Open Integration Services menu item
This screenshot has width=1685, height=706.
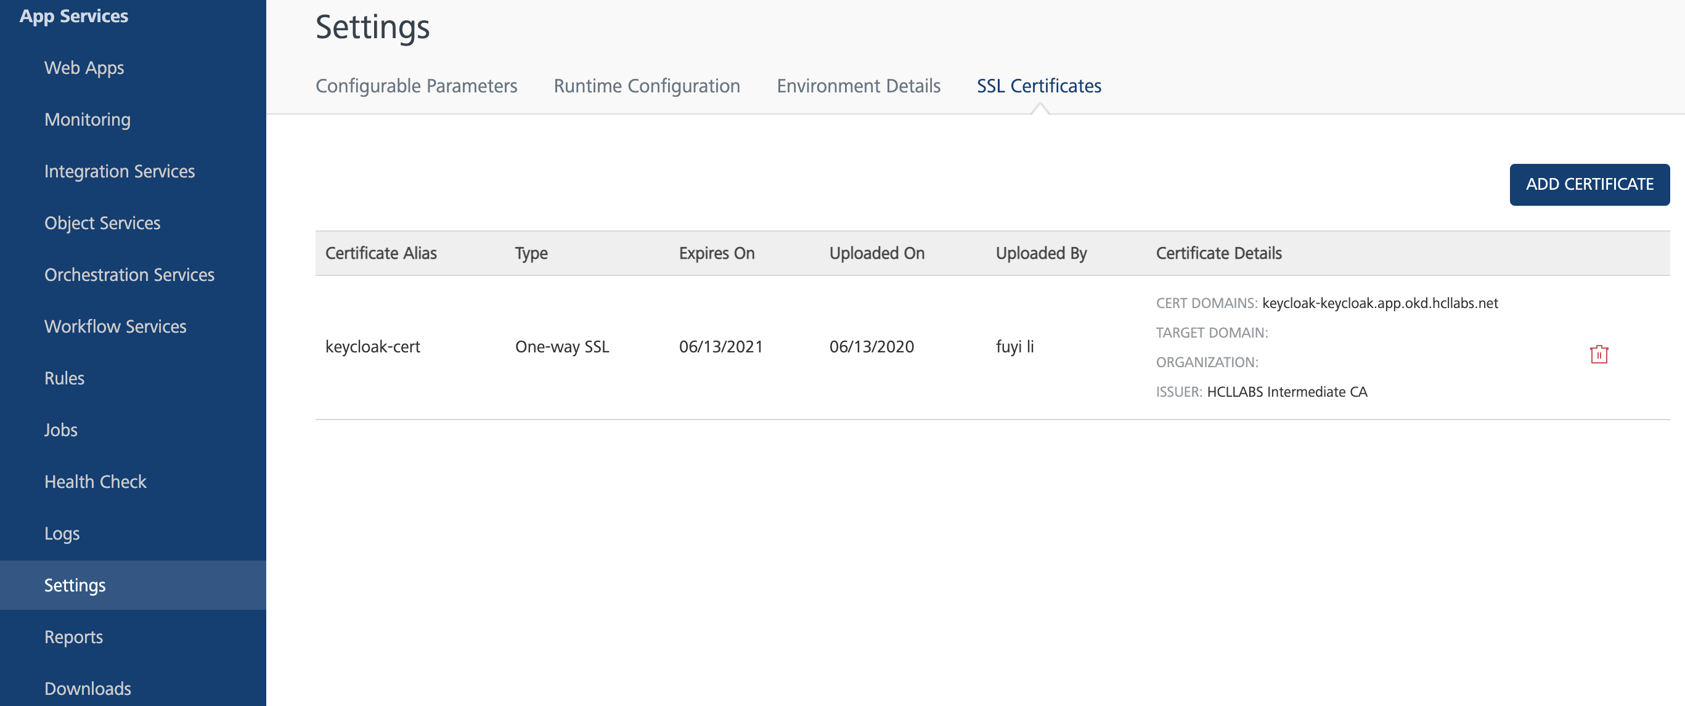tap(119, 171)
